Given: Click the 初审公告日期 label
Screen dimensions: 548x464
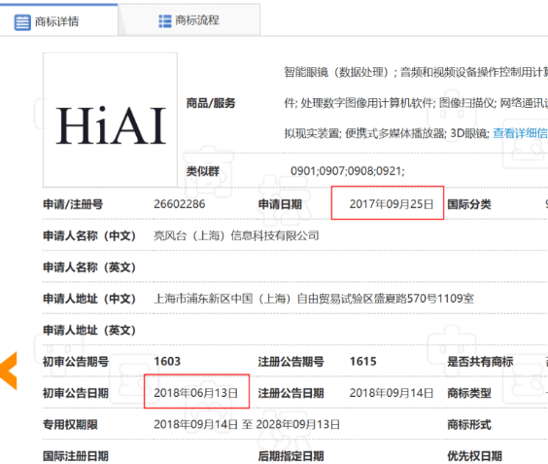Looking at the screenshot, I should pyautogui.click(x=76, y=393).
